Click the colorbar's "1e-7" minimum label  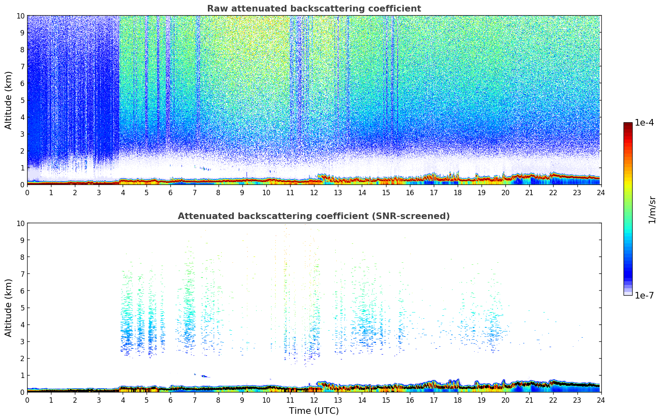644,295
